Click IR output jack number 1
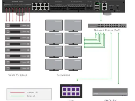Image resolution: width=135 pixels, height=101 pixels. click(x=6, y=8)
